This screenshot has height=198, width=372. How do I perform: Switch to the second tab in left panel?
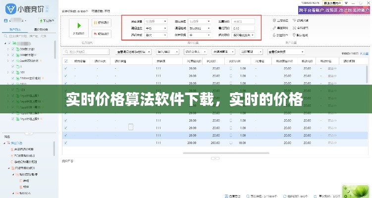point(41,30)
